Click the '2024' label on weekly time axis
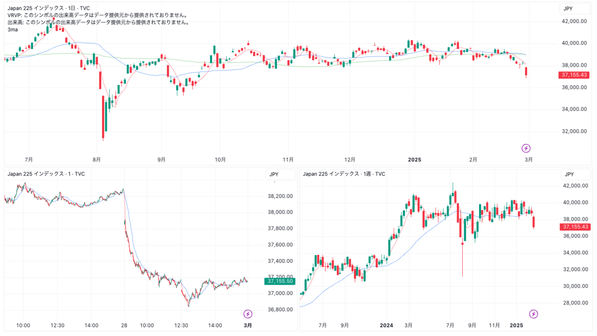The width and height of the screenshot is (597, 336). (387, 325)
